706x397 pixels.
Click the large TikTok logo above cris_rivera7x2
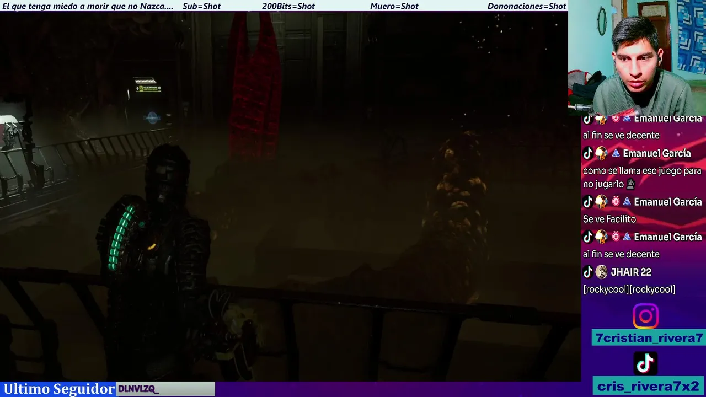[x=645, y=363]
